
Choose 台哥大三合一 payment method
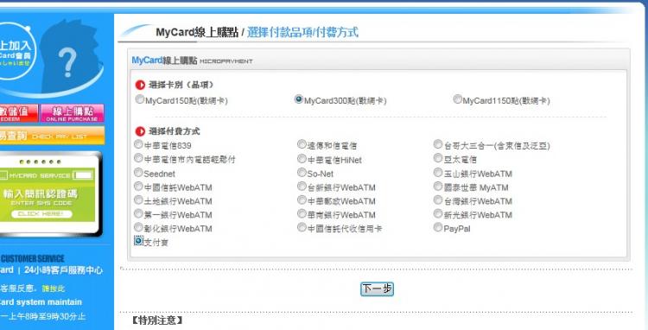click(438, 144)
